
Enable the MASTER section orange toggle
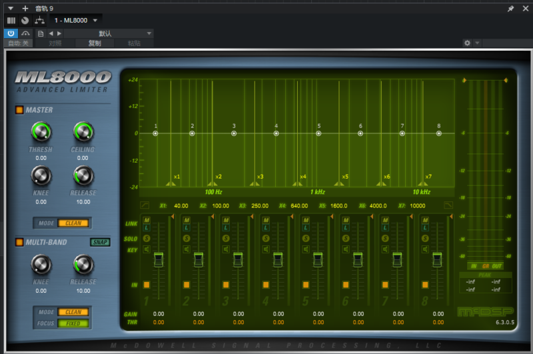click(x=19, y=110)
